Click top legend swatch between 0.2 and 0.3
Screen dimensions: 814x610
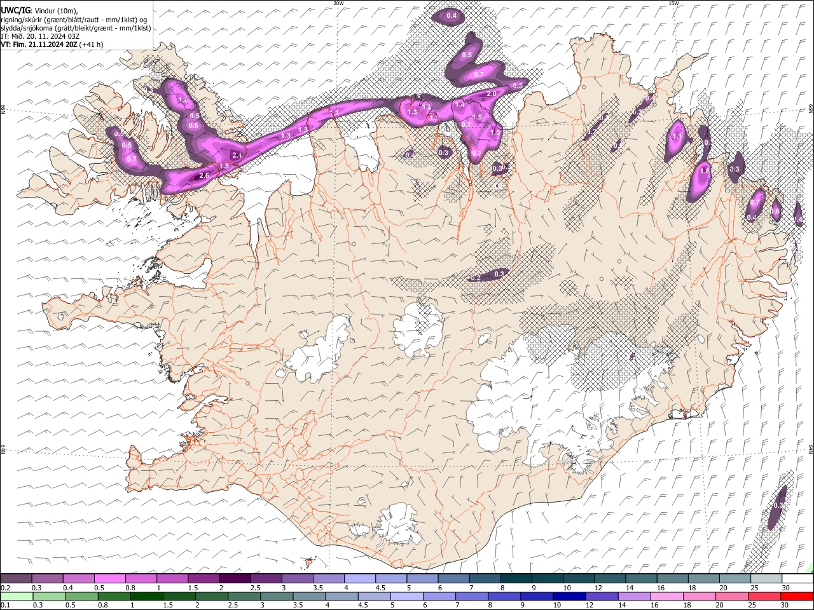tap(17, 578)
